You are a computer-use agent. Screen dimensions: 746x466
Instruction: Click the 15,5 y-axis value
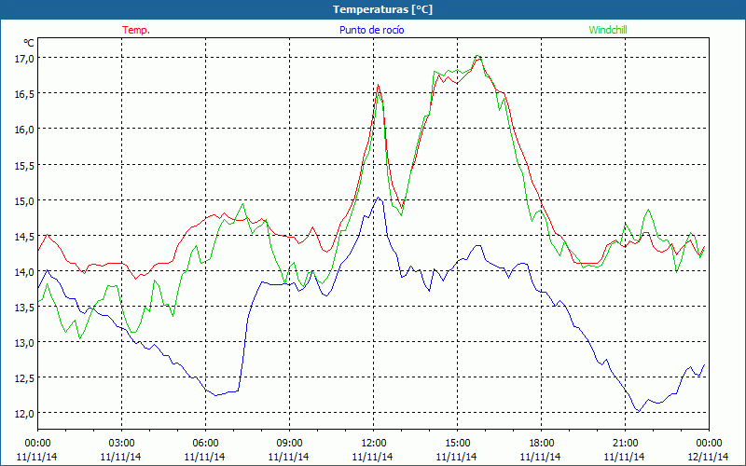tap(24, 165)
